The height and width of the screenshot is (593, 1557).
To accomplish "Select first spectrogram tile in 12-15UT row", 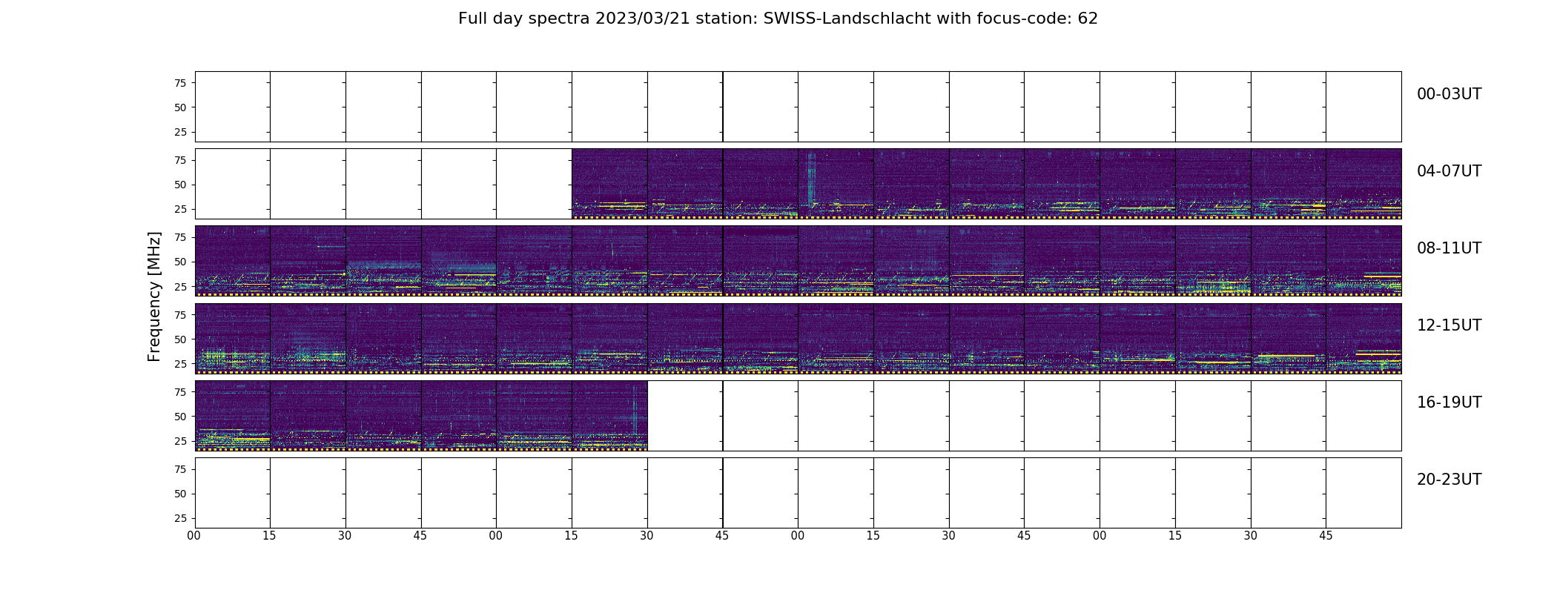I will coord(233,338).
